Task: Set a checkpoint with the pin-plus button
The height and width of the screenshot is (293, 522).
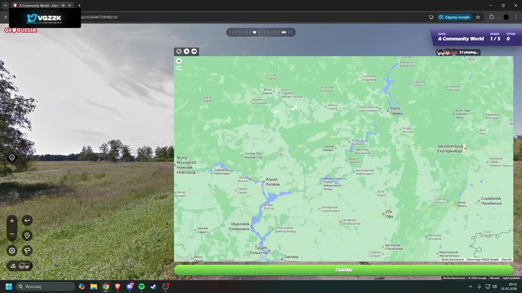Action: click(27, 236)
